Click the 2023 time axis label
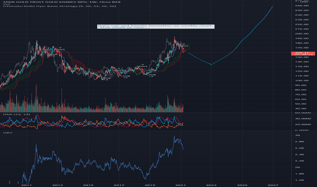This screenshot has width=317, height=187. pos(211,185)
